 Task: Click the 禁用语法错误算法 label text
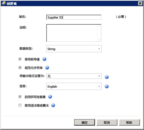(37, 105)
